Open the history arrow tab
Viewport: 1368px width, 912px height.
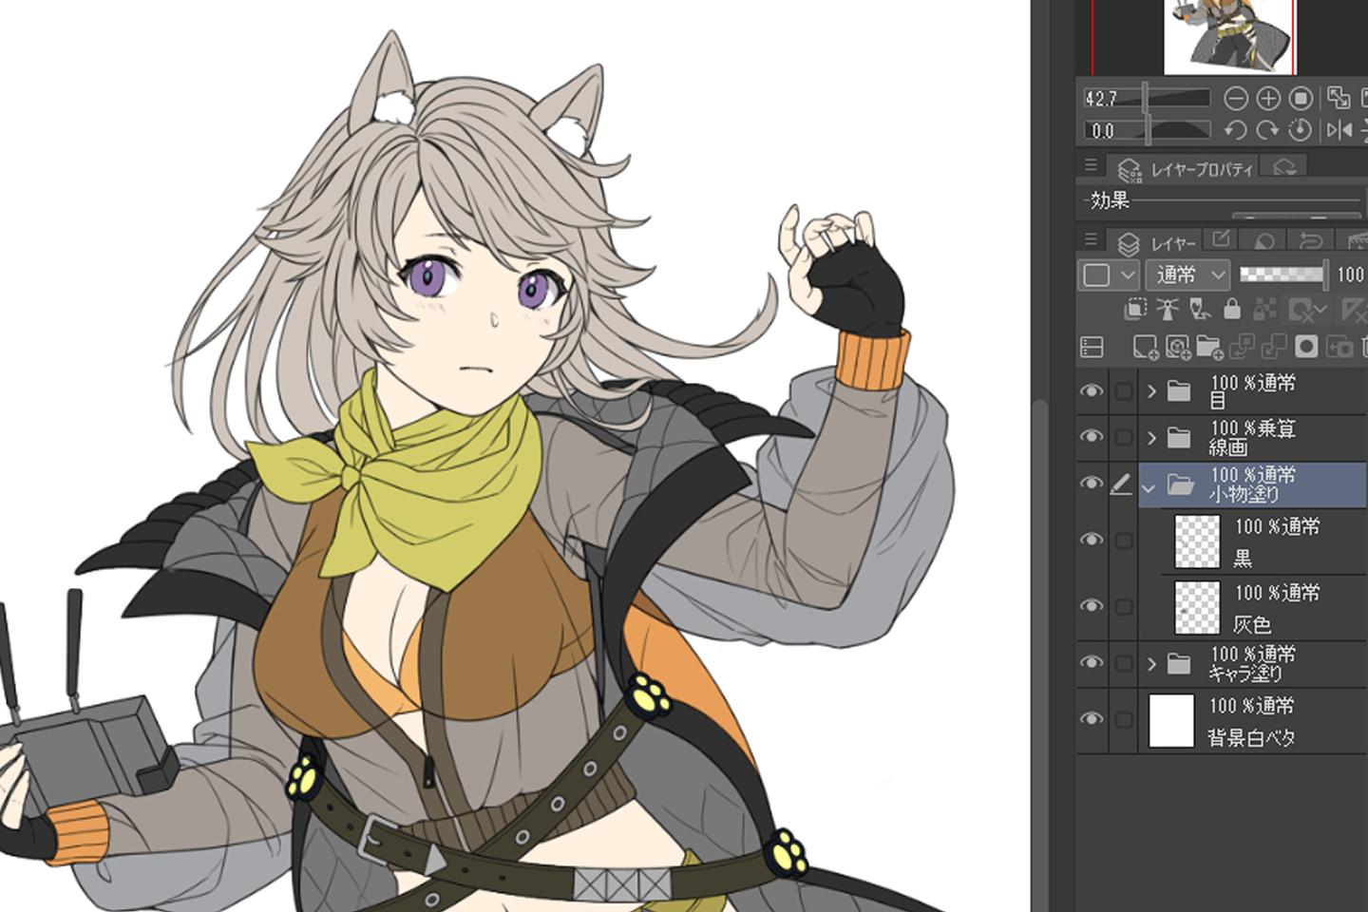pyautogui.click(x=1311, y=241)
